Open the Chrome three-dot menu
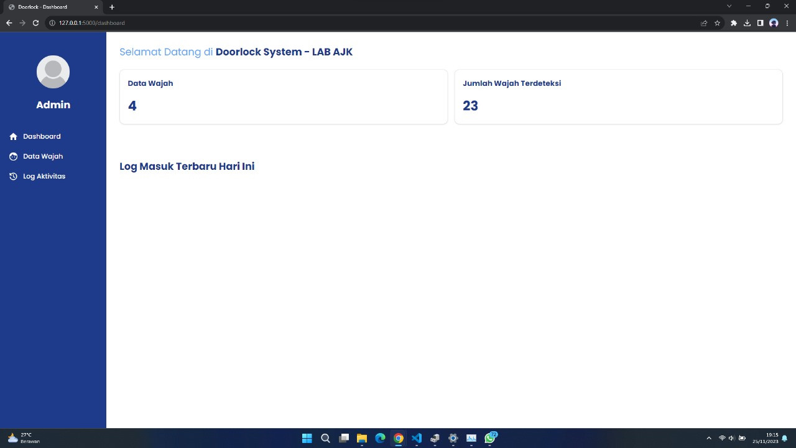The width and height of the screenshot is (796, 448). pyautogui.click(x=787, y=23)
